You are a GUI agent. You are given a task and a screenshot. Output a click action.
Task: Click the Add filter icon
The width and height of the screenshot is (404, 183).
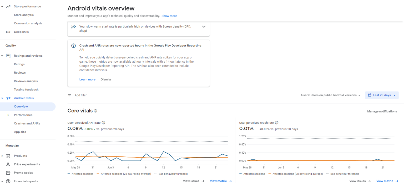[x=69, y=95]
